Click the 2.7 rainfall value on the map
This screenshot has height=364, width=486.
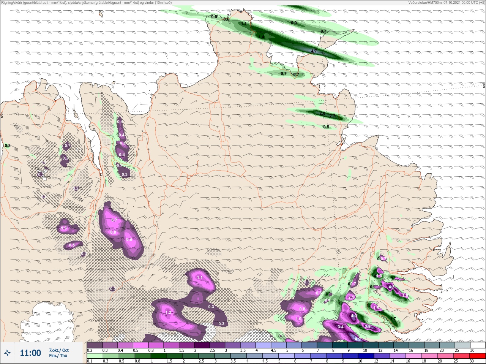[x=332, y=116]
